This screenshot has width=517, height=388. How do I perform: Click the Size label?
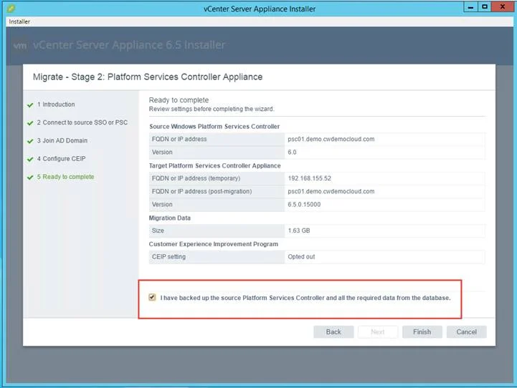[158, 231]
